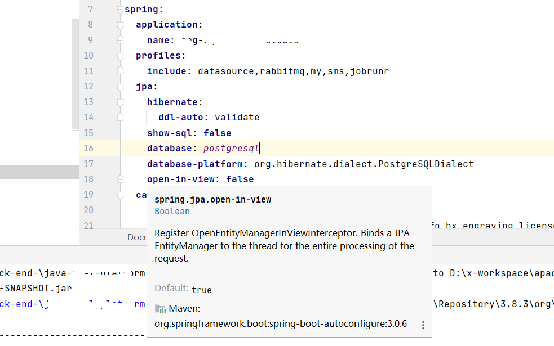This screenshot has height=346, width=554.
Task: Click the ddl-auto validate value
Action: 237,118
